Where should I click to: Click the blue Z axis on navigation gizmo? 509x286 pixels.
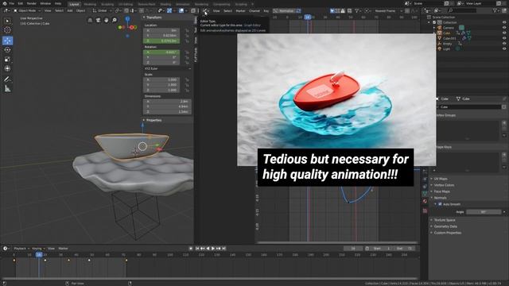[x=127, y=19]
